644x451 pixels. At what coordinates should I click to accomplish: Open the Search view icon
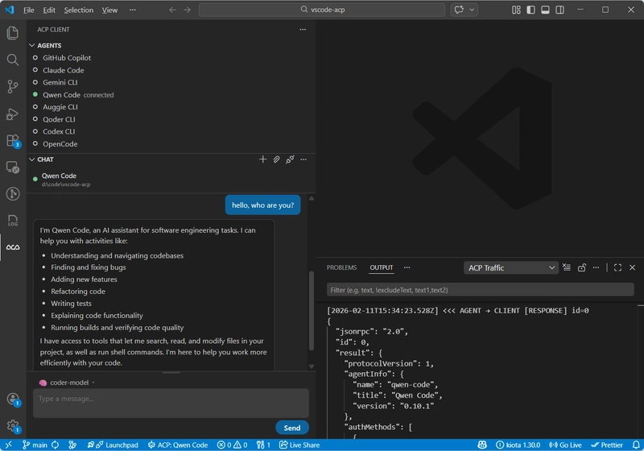[x=13, y=60]
